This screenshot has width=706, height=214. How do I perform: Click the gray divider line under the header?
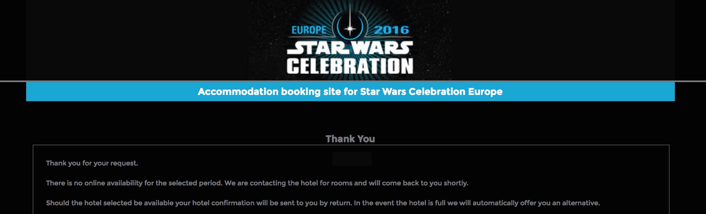pos(353,81)
